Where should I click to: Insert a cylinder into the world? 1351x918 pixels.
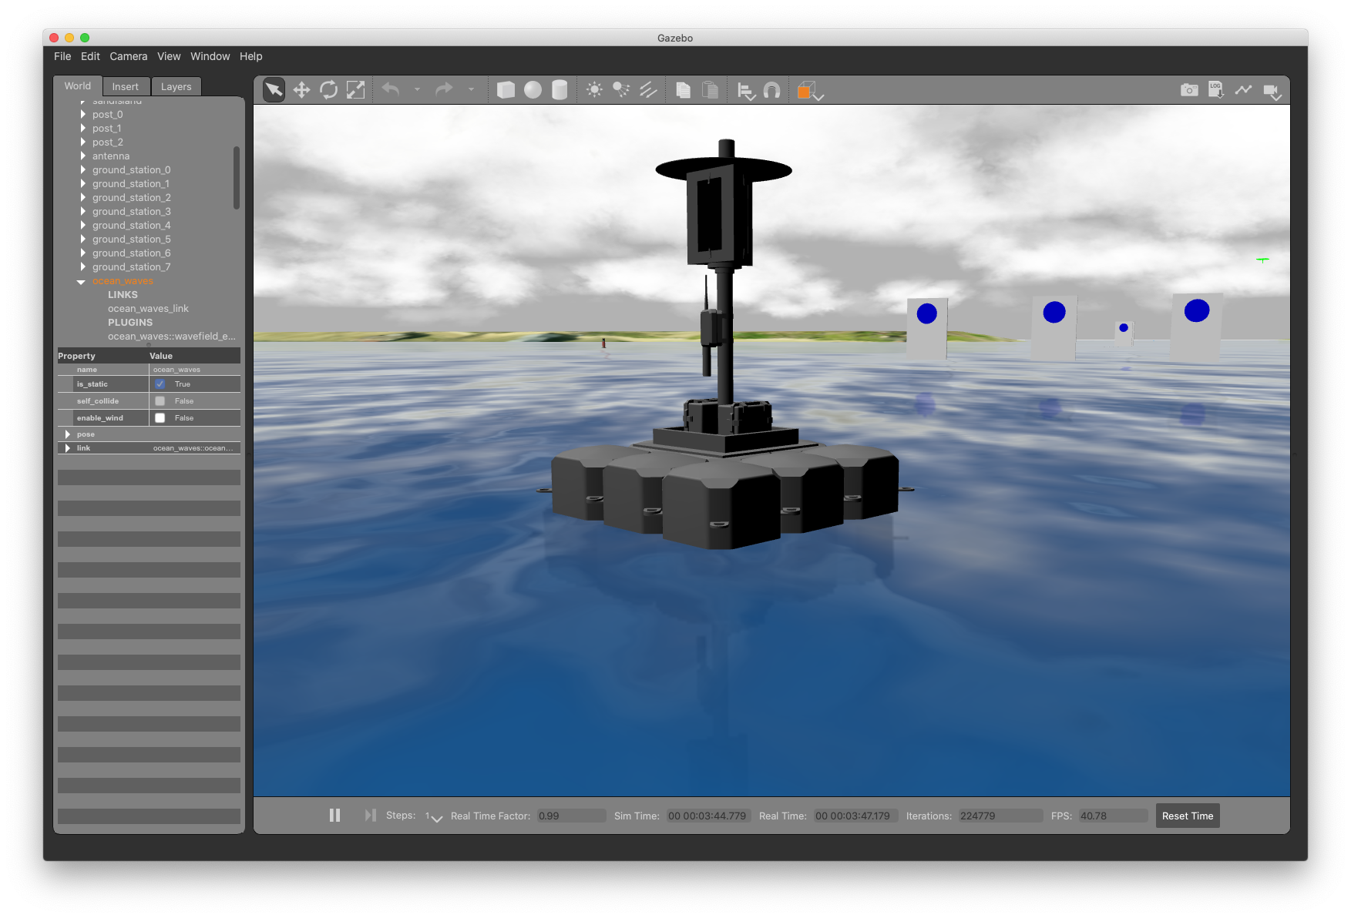click(x=558, y=89)
